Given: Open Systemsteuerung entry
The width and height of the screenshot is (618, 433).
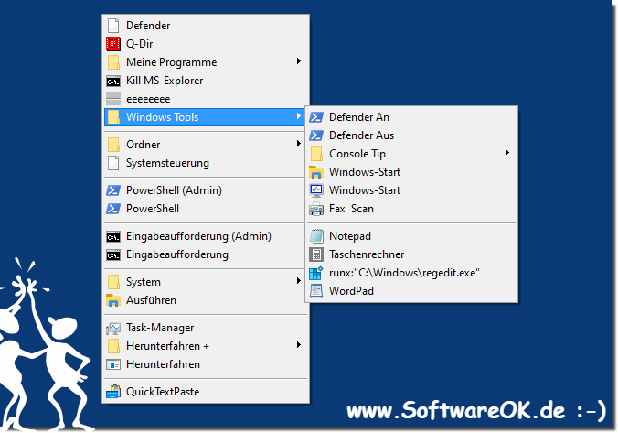Looking at the screenshot, I should [206, 163].
